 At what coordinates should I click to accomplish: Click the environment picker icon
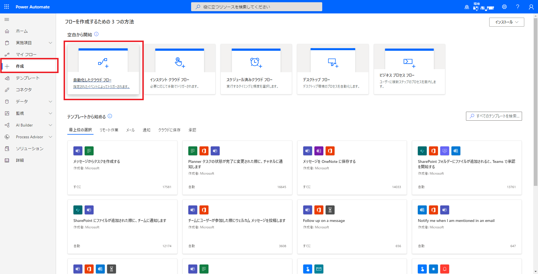point(467,7)
